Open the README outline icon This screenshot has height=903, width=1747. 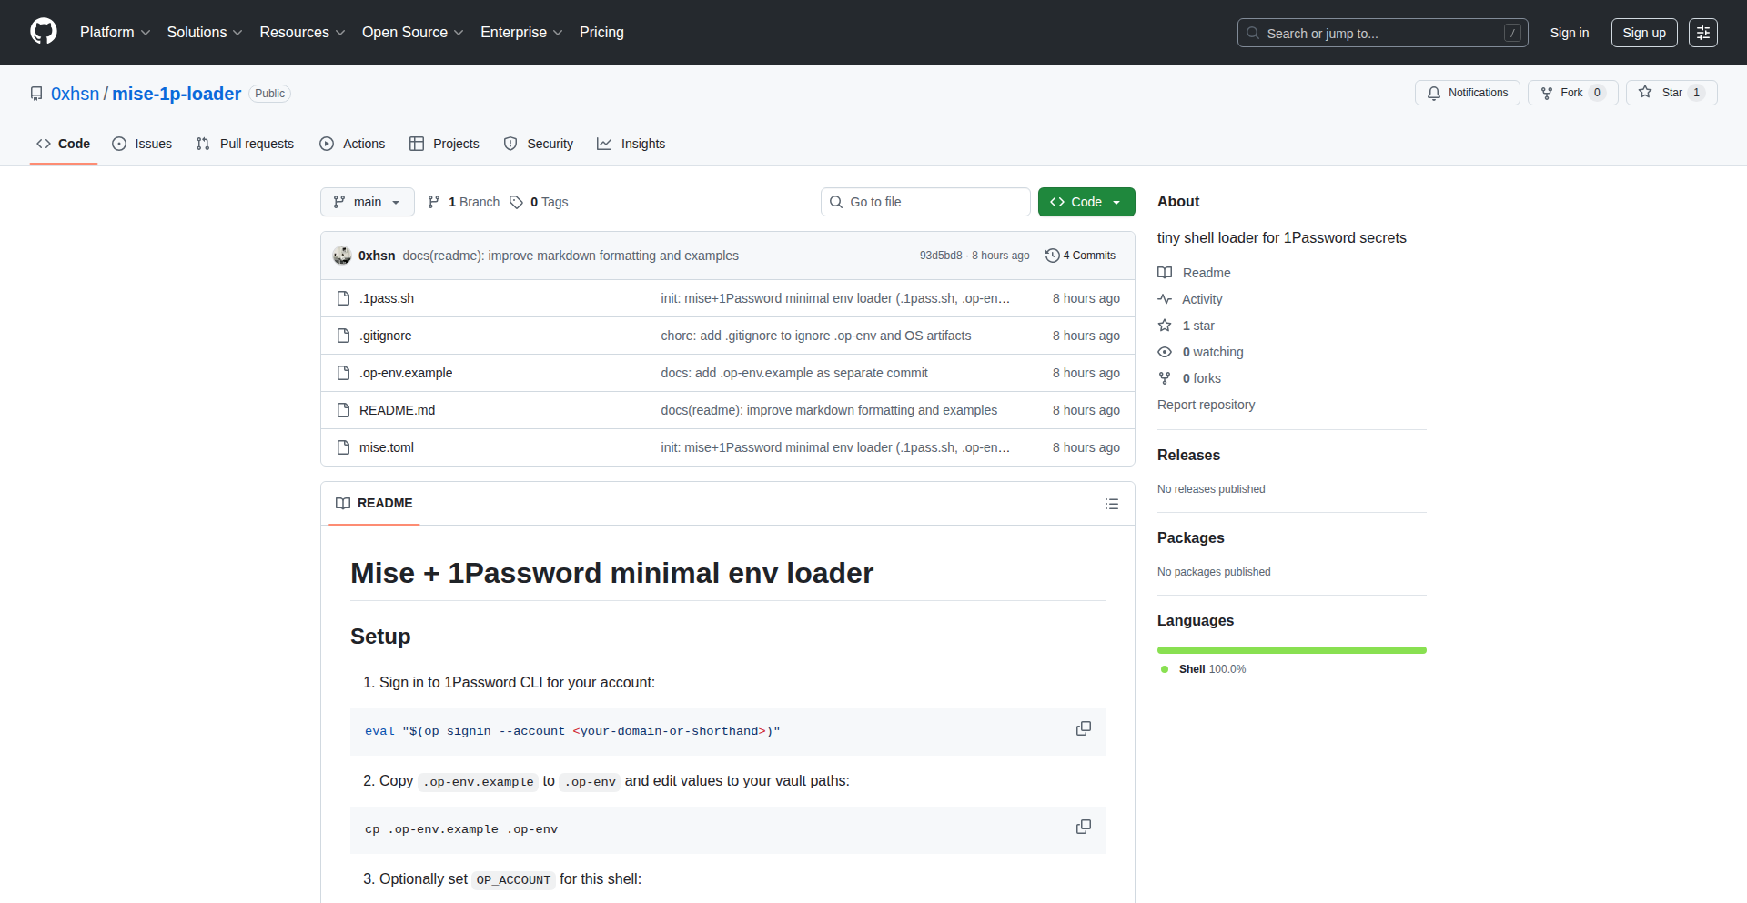point(1112,504)
